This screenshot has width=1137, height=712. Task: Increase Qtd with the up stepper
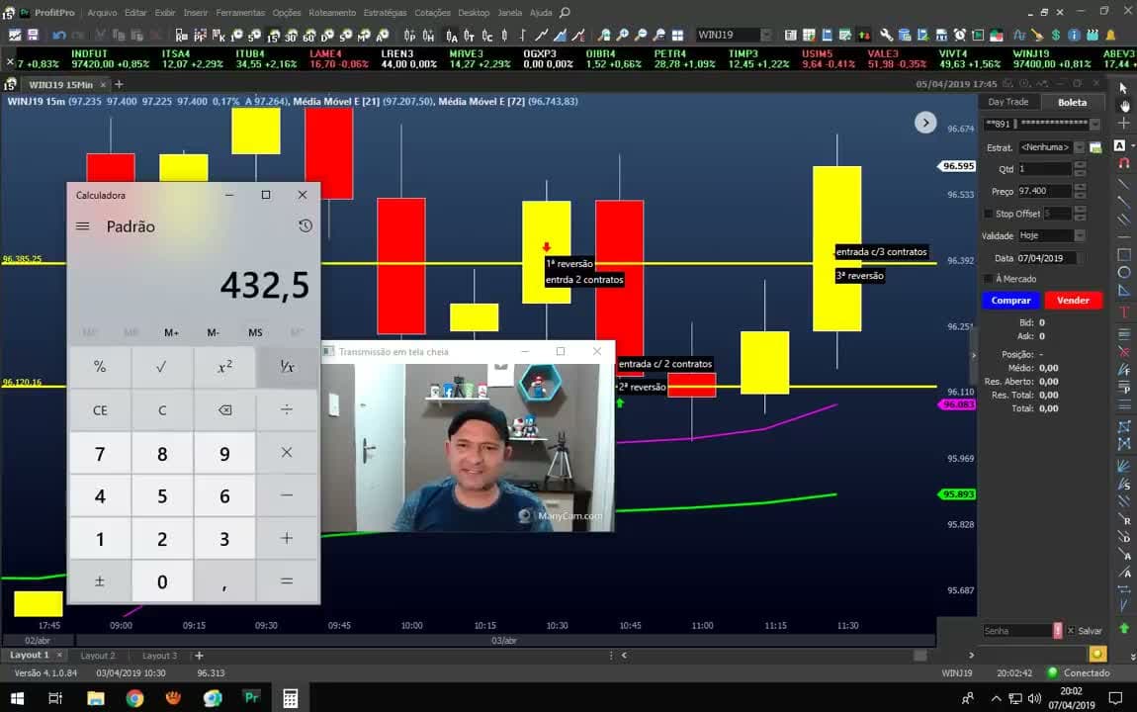(1079, 165)
